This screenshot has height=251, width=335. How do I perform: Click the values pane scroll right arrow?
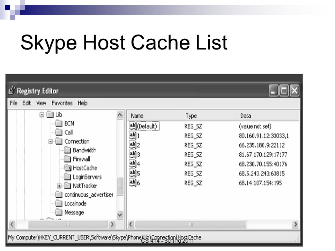coord(296,224)
